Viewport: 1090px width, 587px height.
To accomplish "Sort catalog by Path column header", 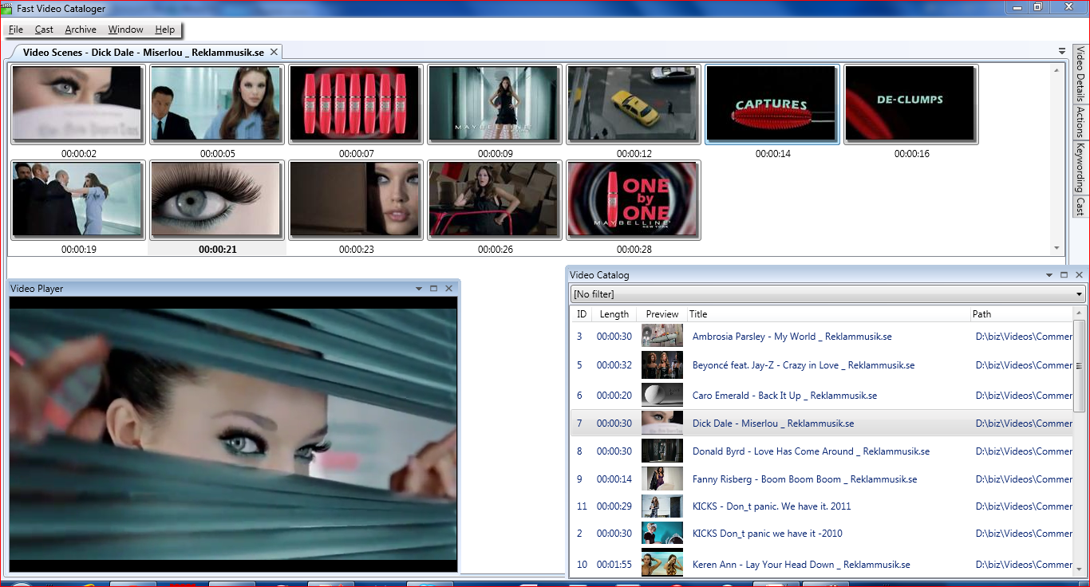I will pos(1022,314).
